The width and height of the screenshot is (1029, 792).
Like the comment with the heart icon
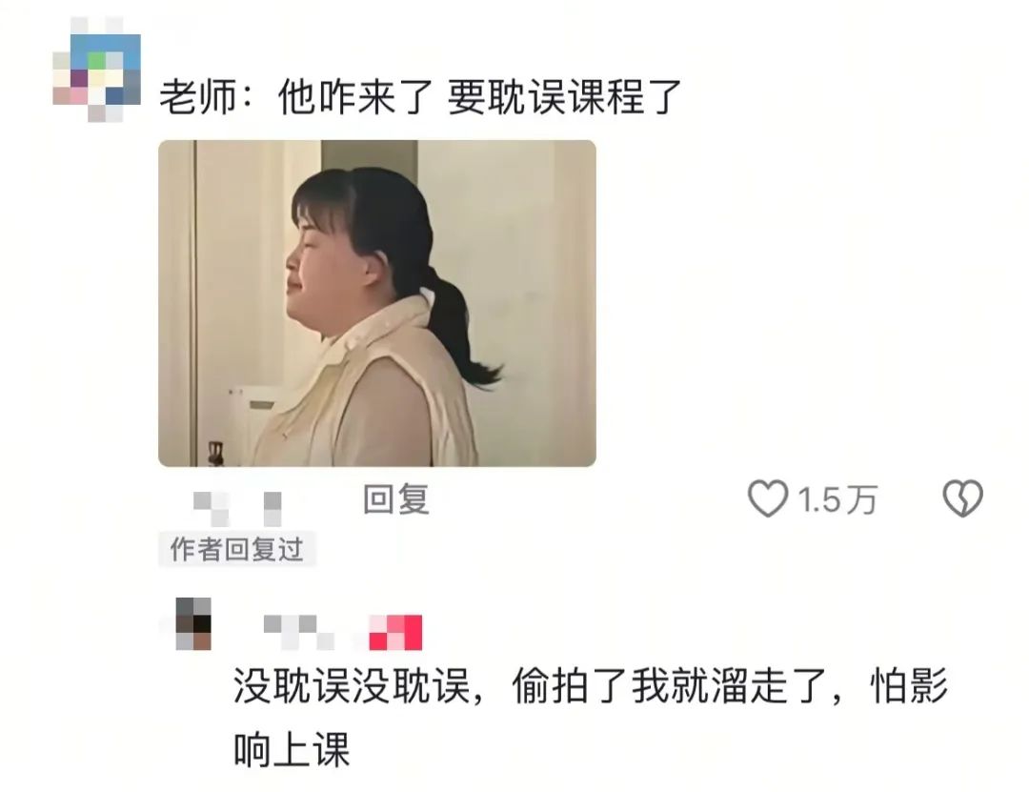tap(768, 498)
